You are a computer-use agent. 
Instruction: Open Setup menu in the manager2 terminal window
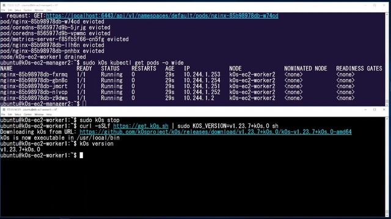coord(18,10)
